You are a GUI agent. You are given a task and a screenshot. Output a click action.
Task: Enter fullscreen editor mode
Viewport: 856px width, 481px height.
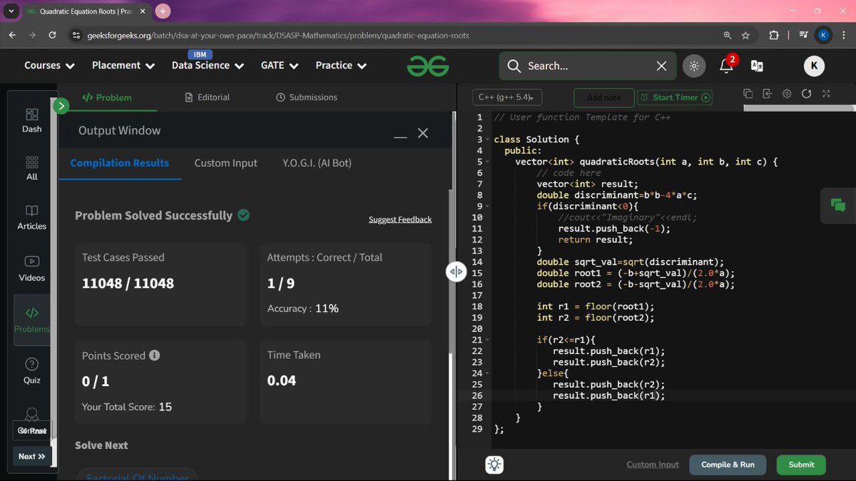pyautogui.click(x=826, y=94)
